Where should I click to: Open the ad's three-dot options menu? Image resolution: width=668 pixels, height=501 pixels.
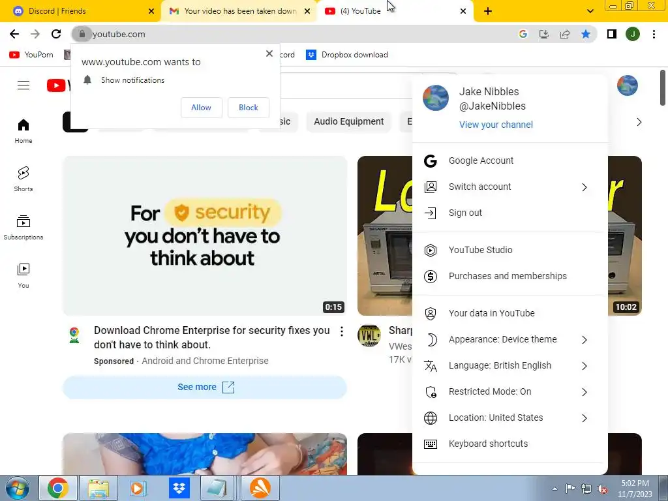(342, 331)
